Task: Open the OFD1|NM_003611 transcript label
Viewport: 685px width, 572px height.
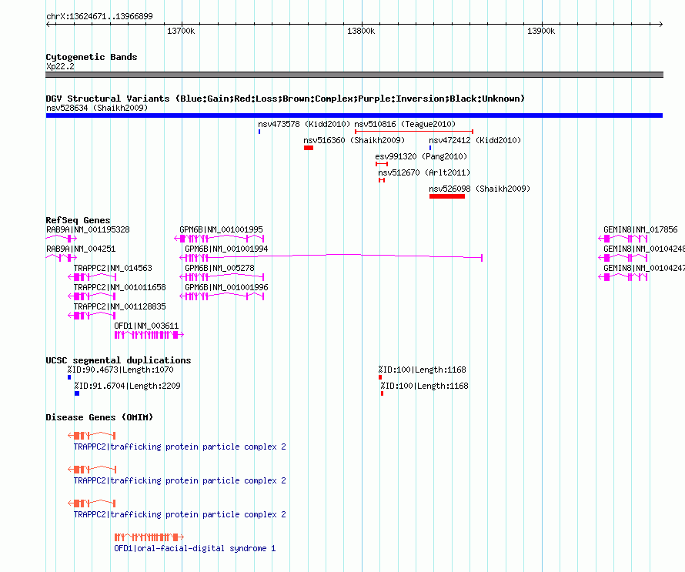Action: coord(146,326)
